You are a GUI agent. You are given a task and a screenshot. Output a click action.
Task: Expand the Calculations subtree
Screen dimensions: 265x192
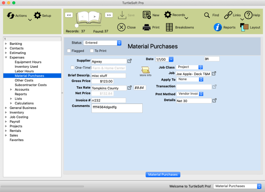11,103
